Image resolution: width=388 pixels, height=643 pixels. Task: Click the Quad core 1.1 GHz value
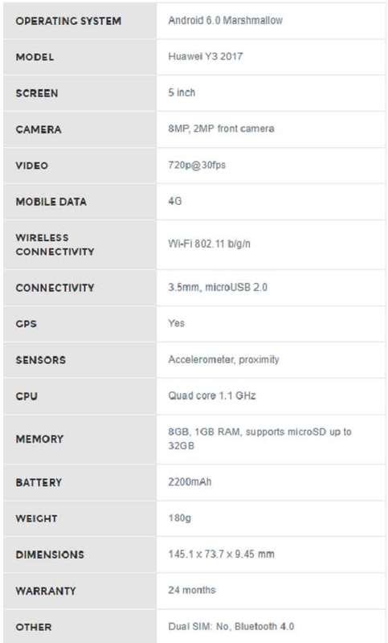pyautogui.click(x=212, y=395)
